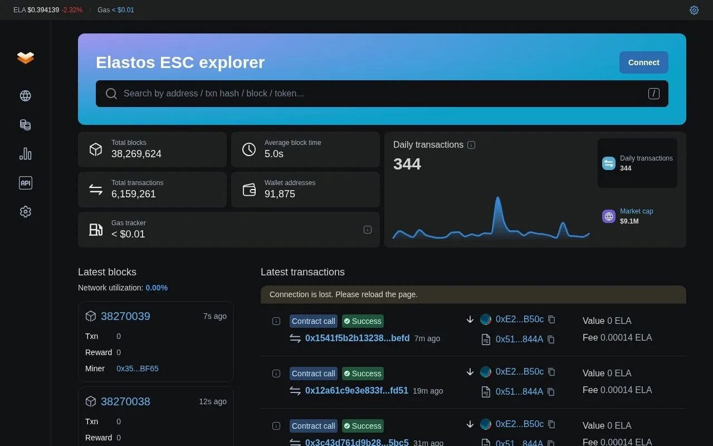Click the Average block time clock icon
This screenshot has height=446, width=713.
[249, 149]
